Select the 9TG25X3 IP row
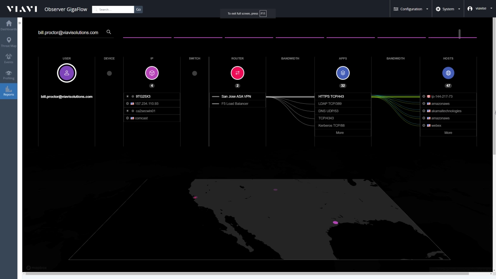Screen dimensions: 496x279 coord(152,96)
